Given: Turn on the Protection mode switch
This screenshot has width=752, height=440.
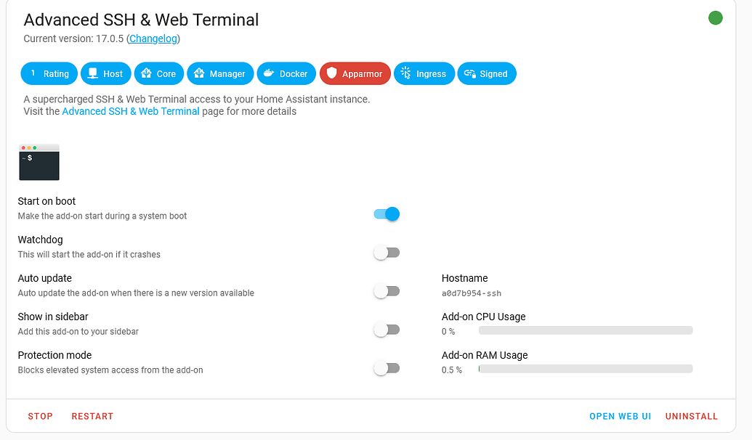Looking at the screenshot, I should (387, 368).
